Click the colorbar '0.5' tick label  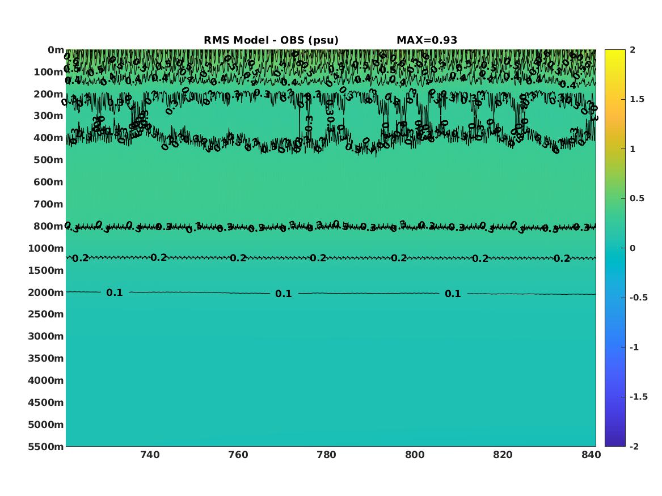click(637, 198)
